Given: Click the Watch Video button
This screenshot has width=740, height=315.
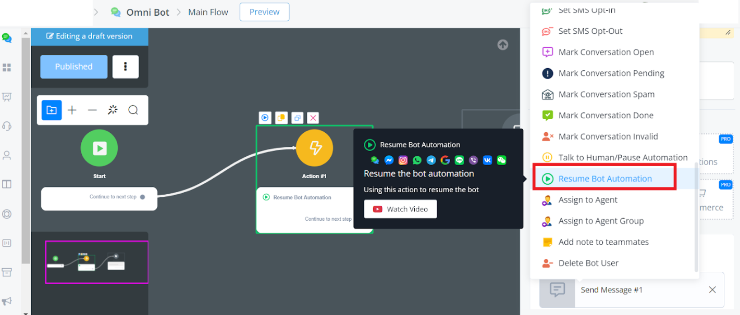Looking at the screenshot, I should pos(400,209).
